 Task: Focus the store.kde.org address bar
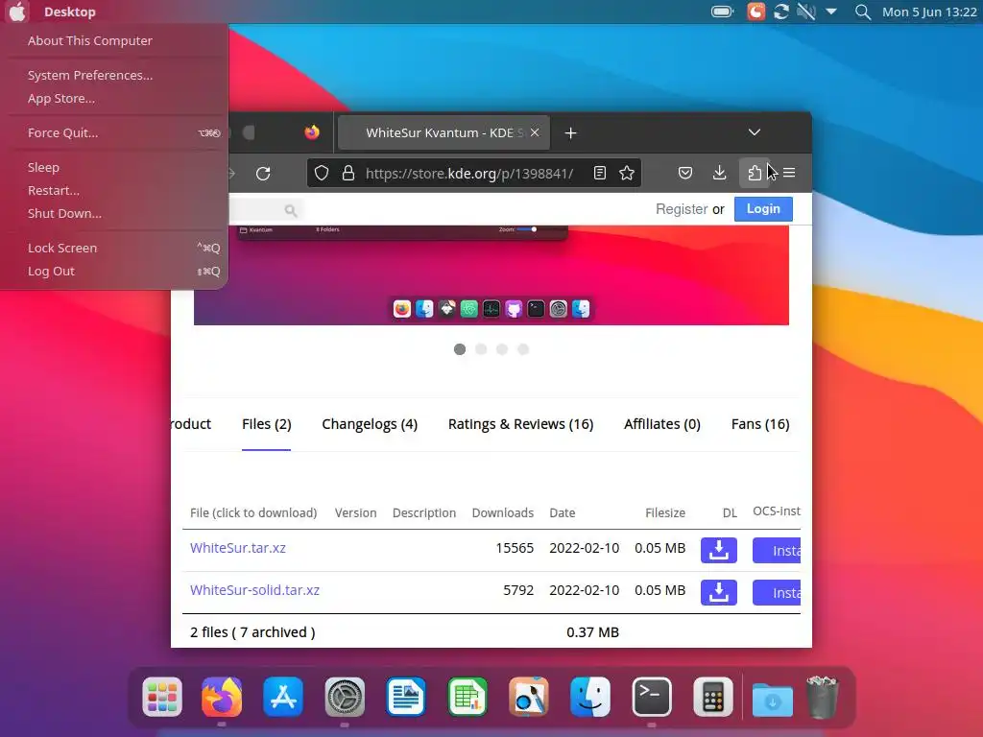pyautogui.click(x=468, y=173)
